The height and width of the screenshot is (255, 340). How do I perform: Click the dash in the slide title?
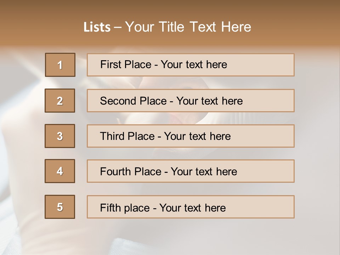pyautogui.click(x=118, y=27)
